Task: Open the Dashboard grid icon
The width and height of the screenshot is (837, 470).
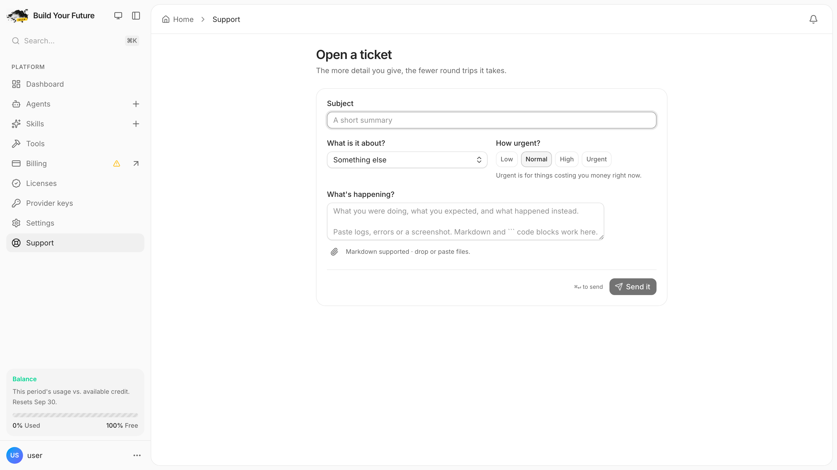Action: tap(16, 84)
